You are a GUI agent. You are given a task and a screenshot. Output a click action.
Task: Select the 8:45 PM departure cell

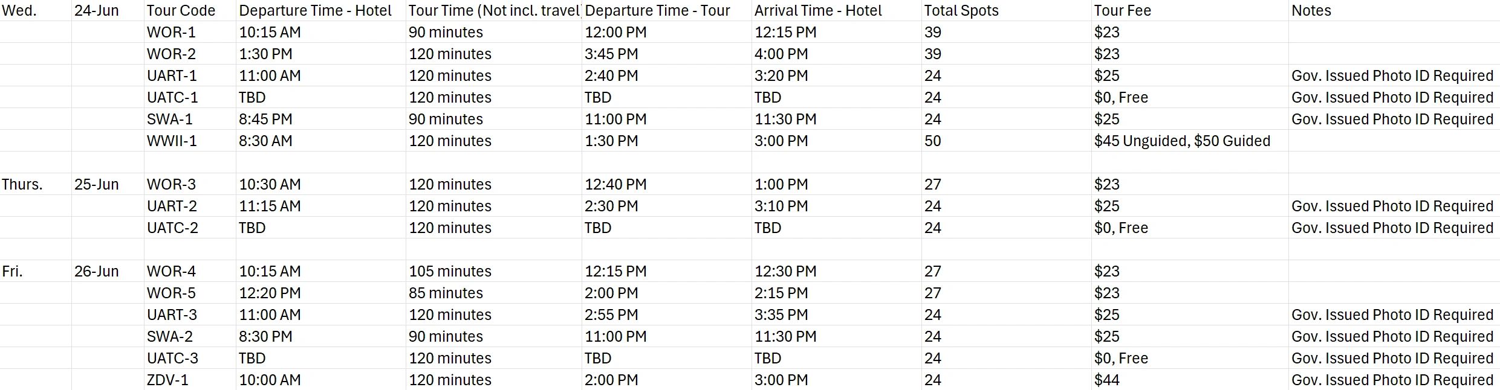(265, 120)
